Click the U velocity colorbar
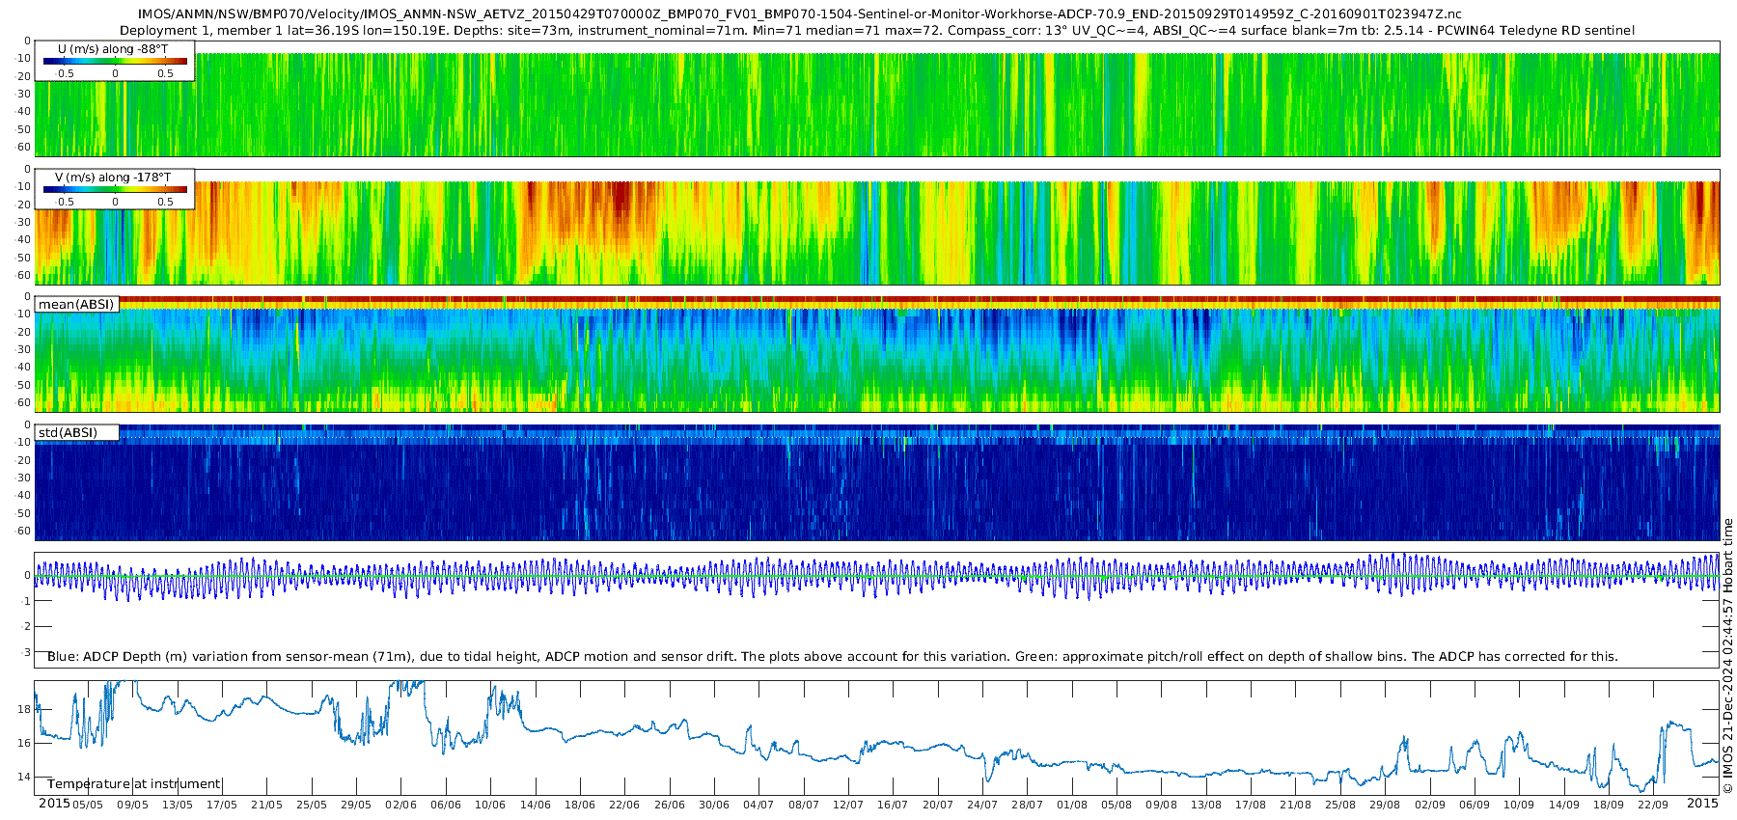The height and width of the screenshot is (820, 1737). 115,62
